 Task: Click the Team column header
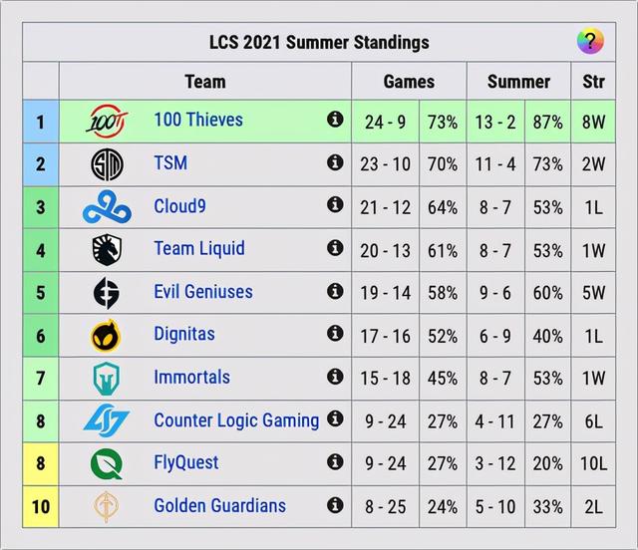point(205,82)
